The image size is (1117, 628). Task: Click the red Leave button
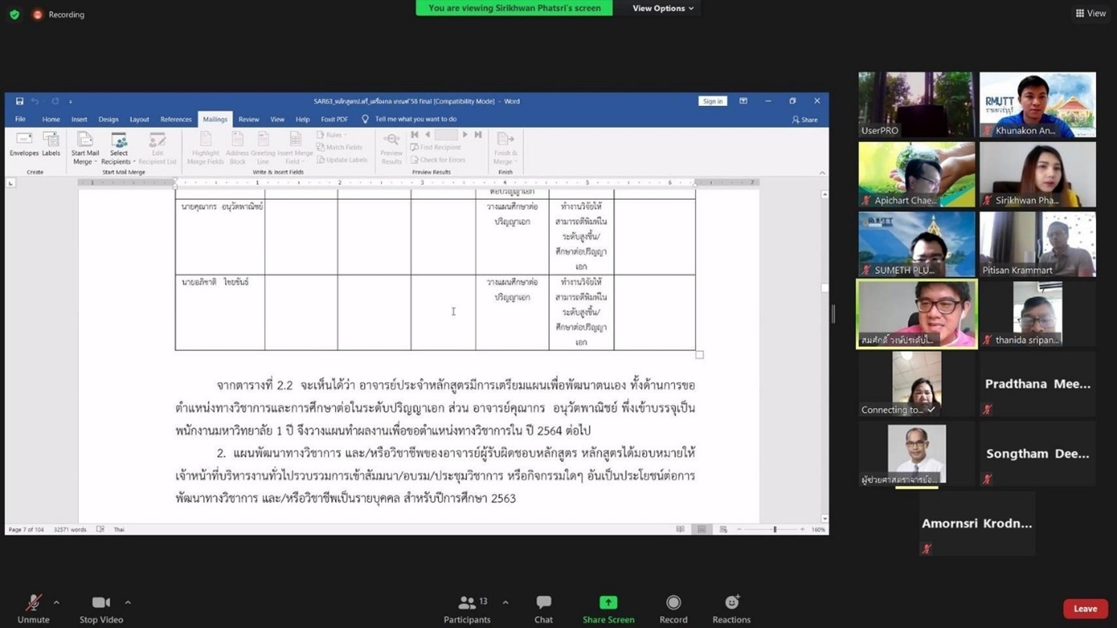coord(1085,608)
